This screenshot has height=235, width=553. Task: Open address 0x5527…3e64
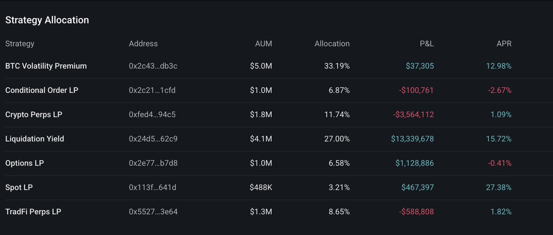pyautogui.click(x=153, y=212)
